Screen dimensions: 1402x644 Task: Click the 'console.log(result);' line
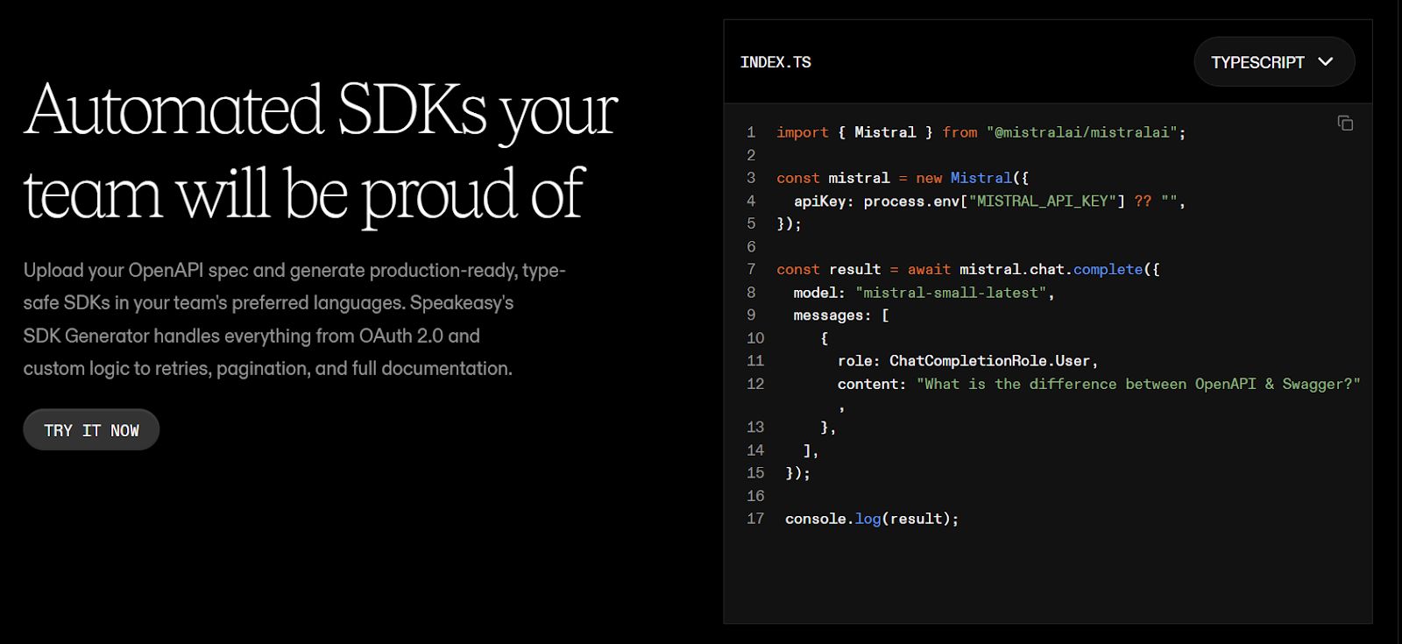(872, 519)
